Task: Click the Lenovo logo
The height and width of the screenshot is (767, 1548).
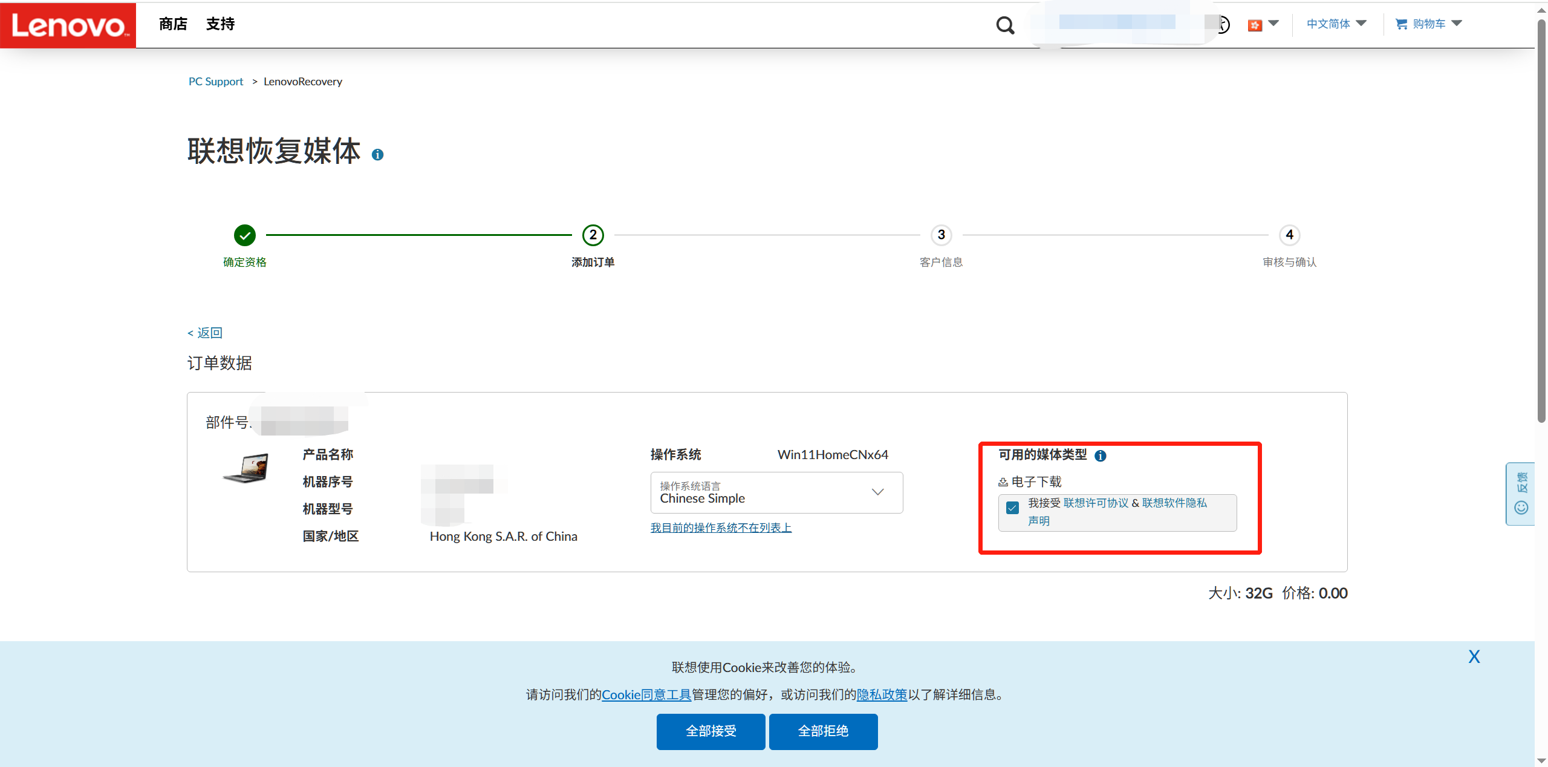Action: [x=68, y=25]
